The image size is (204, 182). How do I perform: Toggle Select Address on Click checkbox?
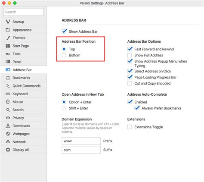130,71
